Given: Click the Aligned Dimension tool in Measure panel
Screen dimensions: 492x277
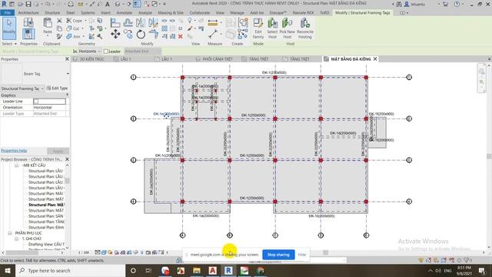Looking at the screenshot, I should point(213,34).
